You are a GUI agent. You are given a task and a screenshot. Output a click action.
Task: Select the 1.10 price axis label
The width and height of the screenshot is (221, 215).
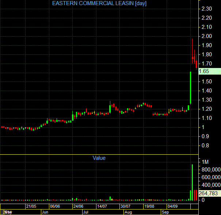click(207, 118)
